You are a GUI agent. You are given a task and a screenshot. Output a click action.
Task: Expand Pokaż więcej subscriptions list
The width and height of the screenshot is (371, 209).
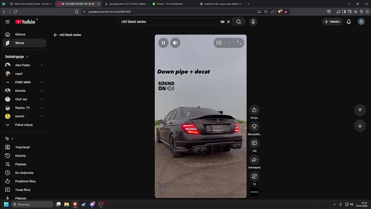pyautogui.click(x=24, y=125)
